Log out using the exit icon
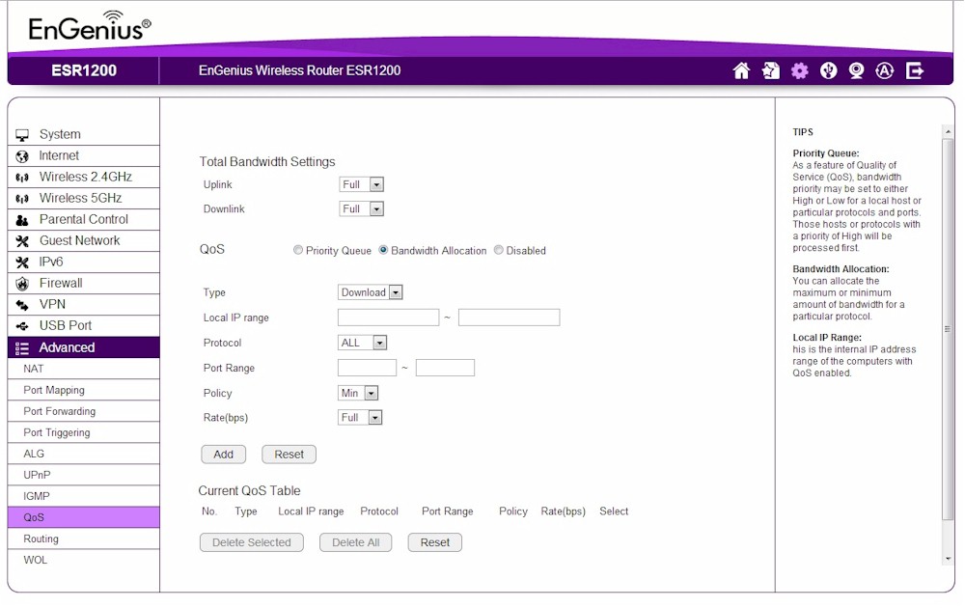This screenshot has width=965, height=608. point(915,70)
